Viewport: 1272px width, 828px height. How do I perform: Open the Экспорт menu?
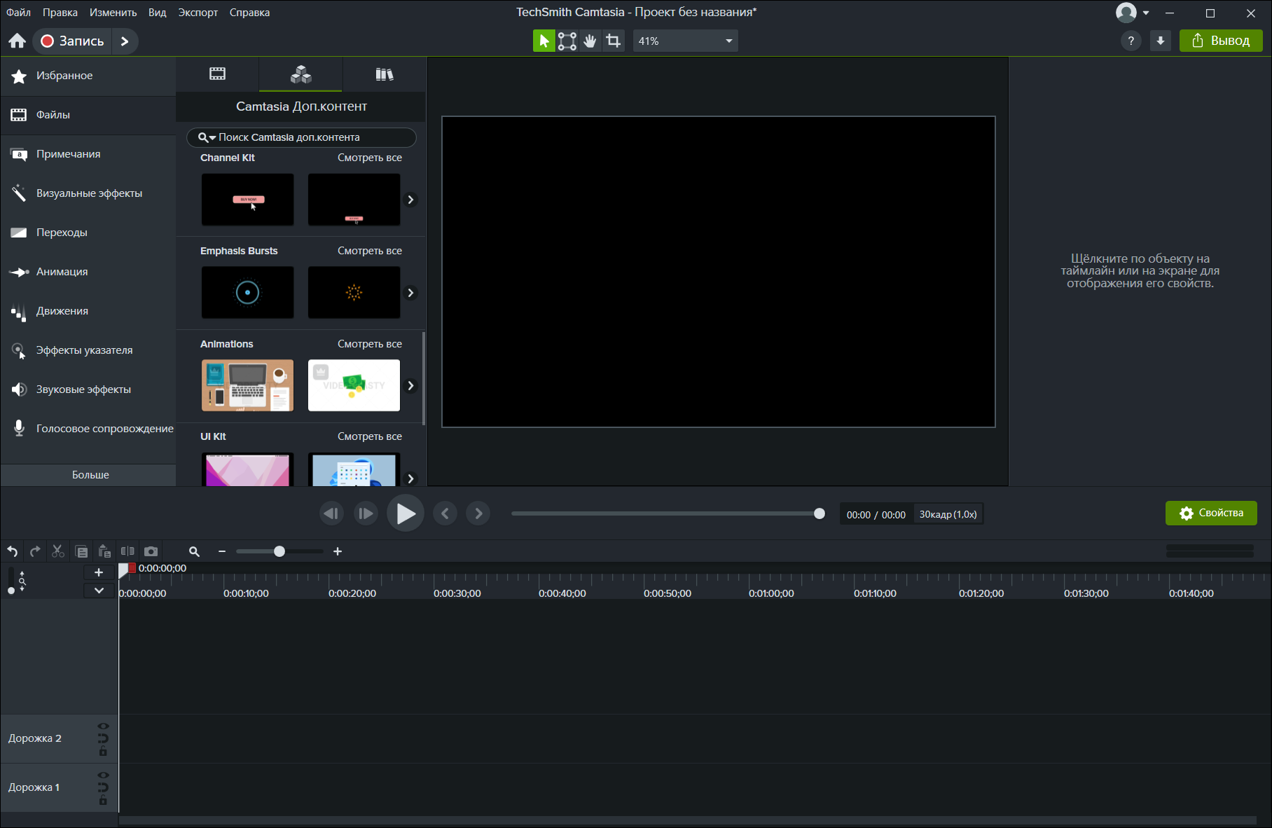point(198,13)
